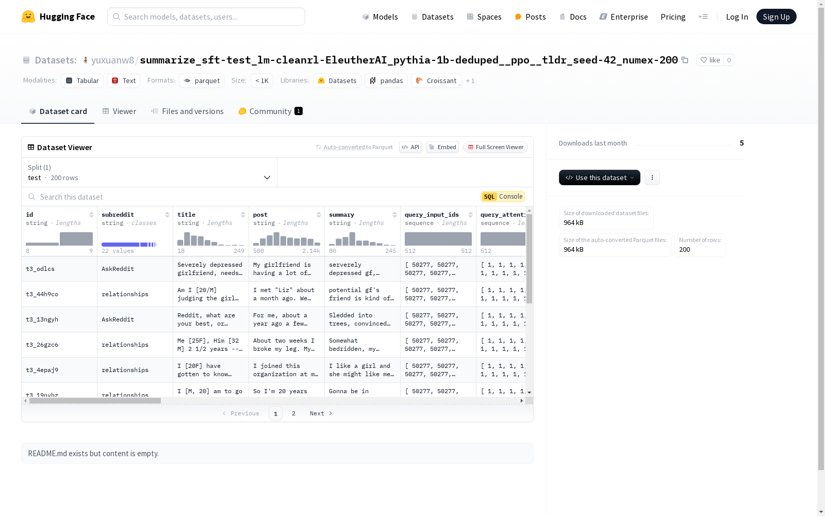This screenshot has height=516, width=825.
Task: Click the "Sledded into trees" summary cell
Action: coord(362,319)
